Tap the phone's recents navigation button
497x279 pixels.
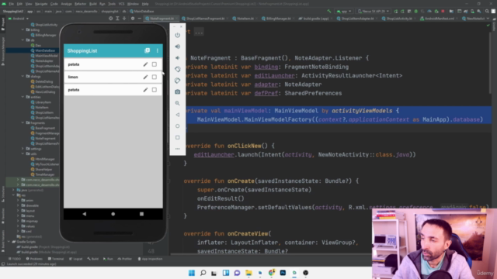pos(141,214)
